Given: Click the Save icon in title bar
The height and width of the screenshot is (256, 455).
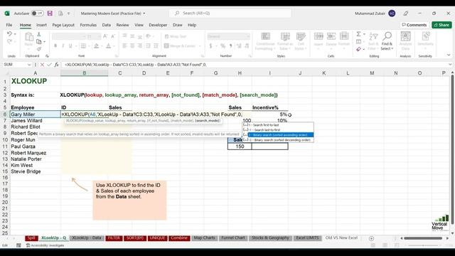Looking at the screenshot, I should click(x=50, y=14).
